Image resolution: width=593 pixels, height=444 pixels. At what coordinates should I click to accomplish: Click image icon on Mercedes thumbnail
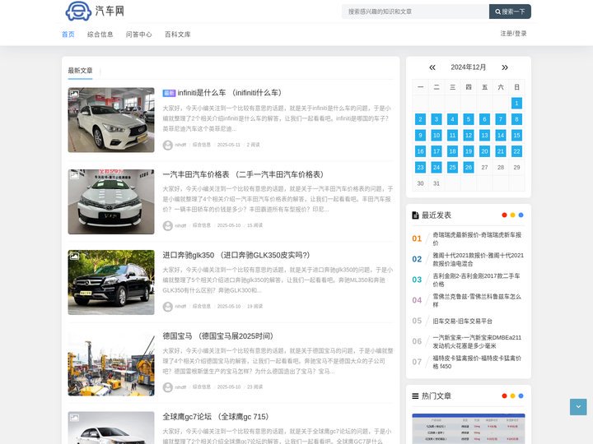click(x=74, y=256)
